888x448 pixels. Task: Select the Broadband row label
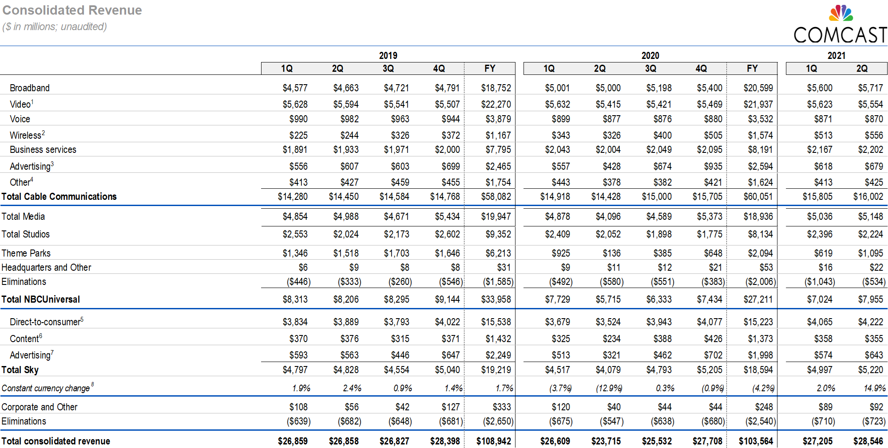point(30,88)
